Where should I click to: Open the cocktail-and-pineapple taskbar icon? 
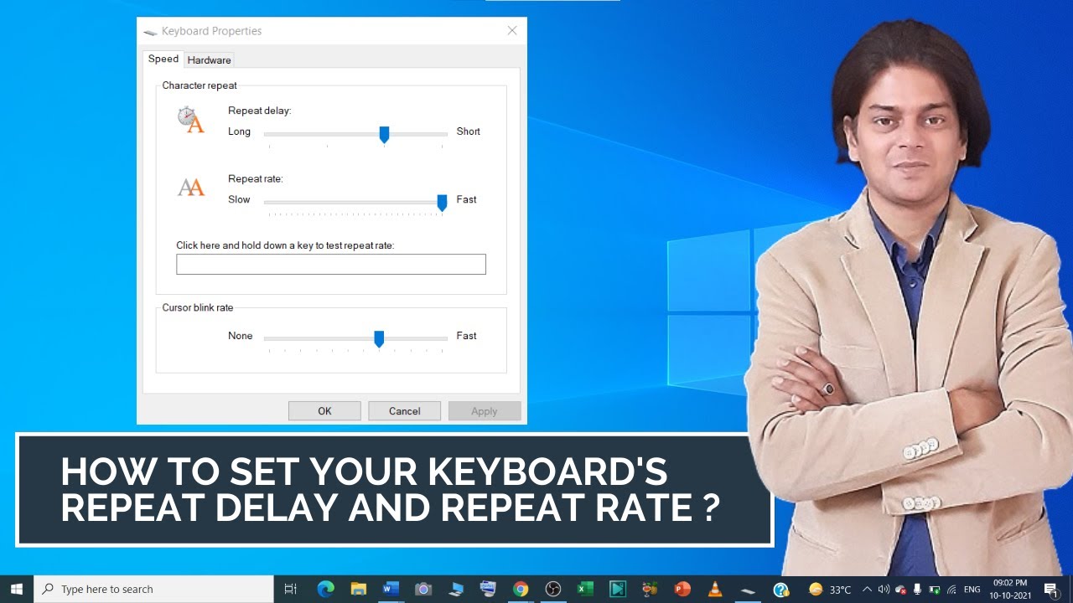[651, 589]
